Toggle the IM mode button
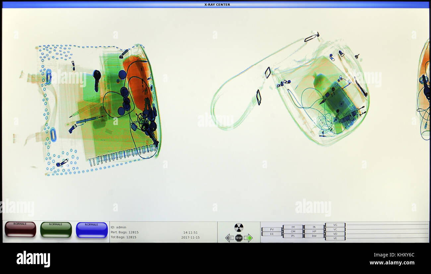The width and height of the screenshot is (431, 274). click(x=293, y=227)
